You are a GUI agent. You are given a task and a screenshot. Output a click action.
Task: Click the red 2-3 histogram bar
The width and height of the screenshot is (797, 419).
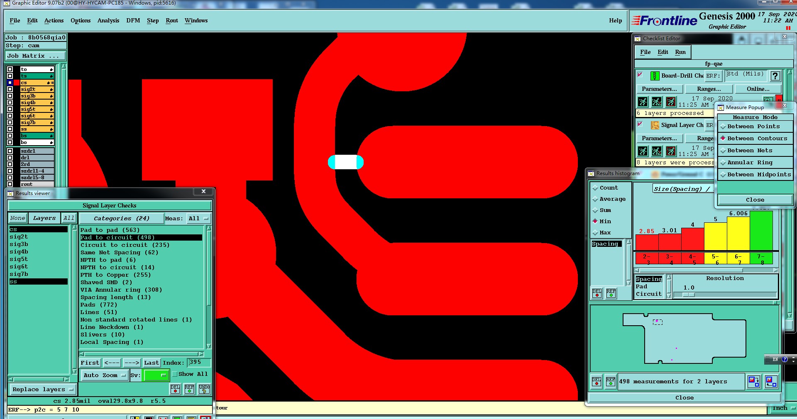[x=647, y=243]
